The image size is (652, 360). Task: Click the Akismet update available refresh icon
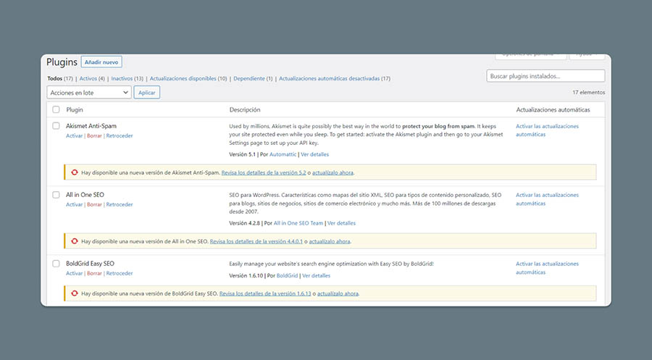[x=74, y=172]
